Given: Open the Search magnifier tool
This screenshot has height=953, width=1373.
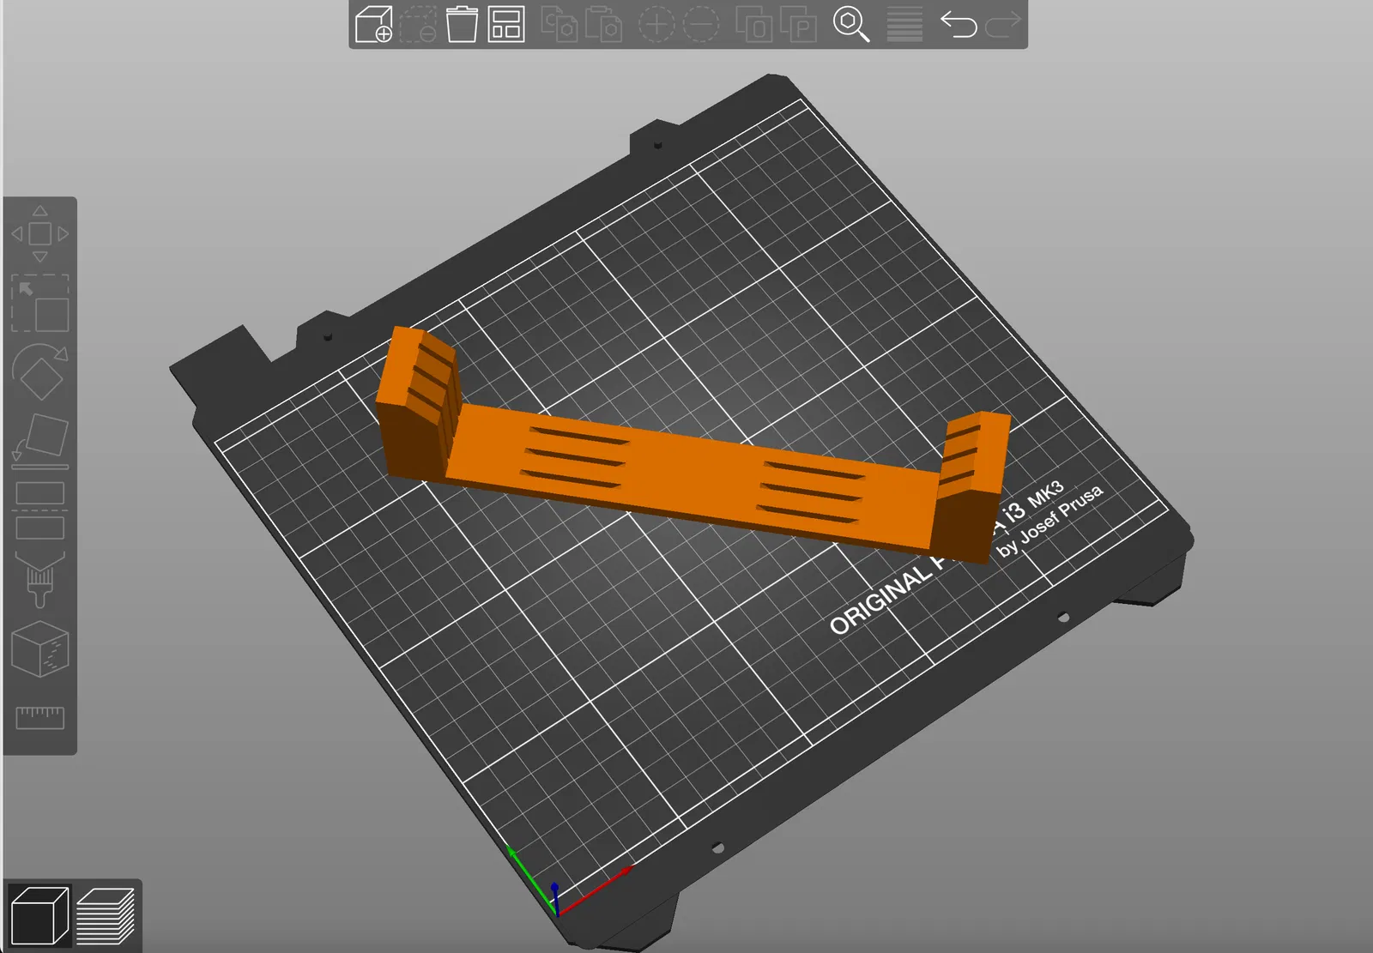Looking at the screenshot, I should [851, 23].
